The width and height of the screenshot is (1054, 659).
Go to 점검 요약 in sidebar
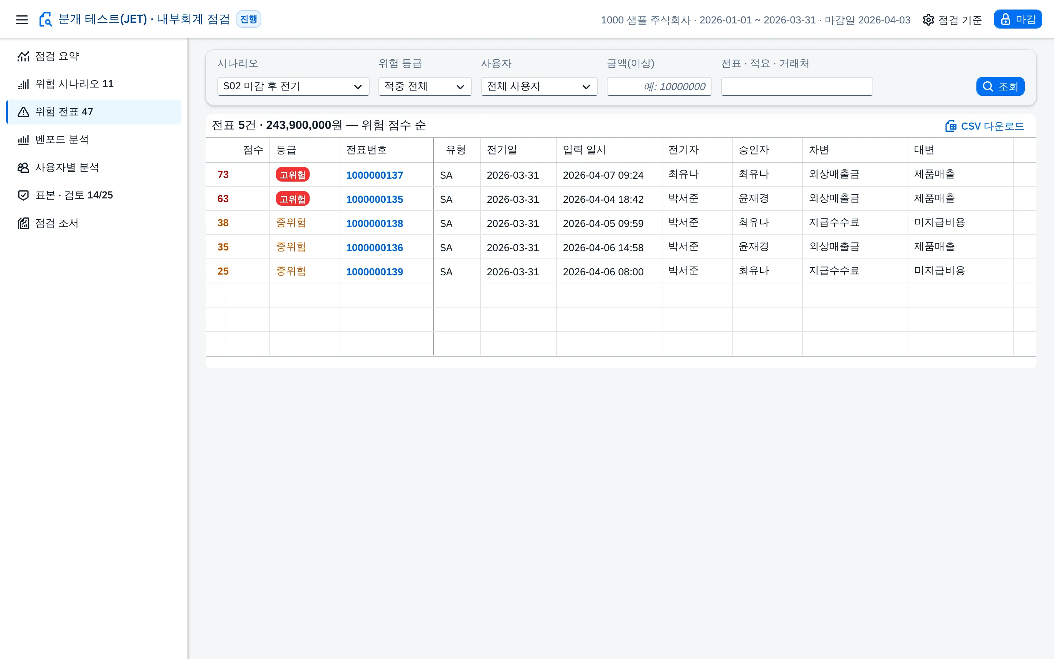94,56
